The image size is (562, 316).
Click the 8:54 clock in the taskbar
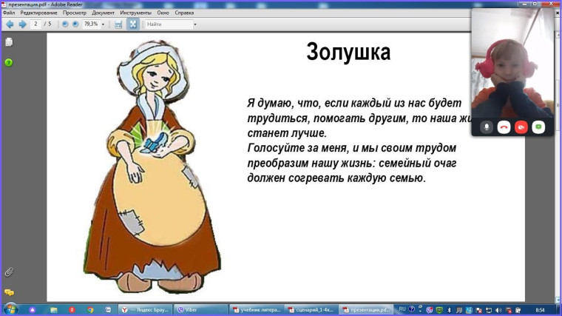click(x=540, y=310)
